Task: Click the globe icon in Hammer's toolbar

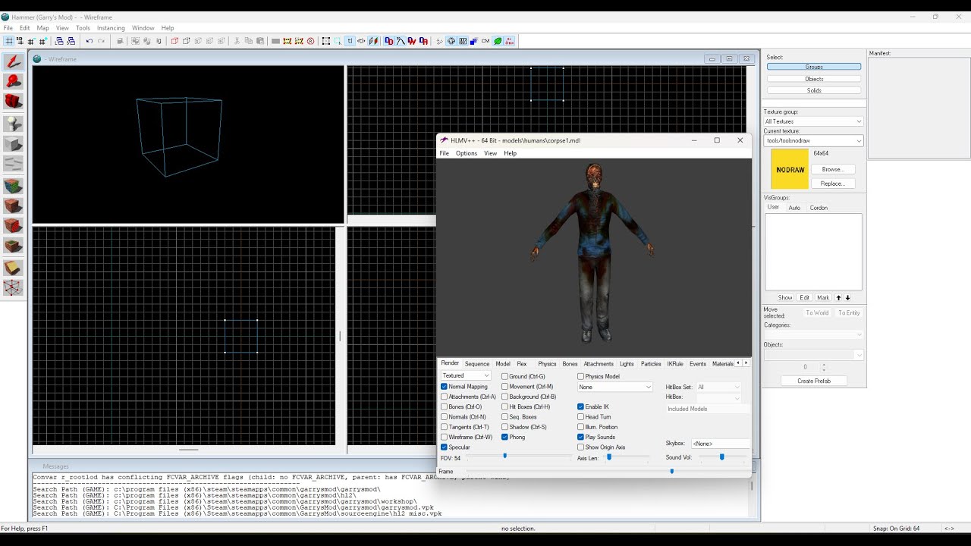Action: click(x=451, y=41)
